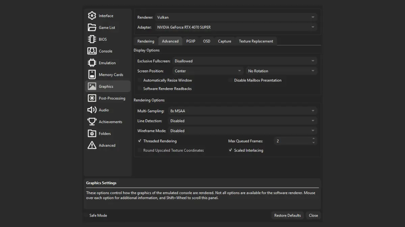Click the Close button
This screenshot has width=405, height=227.
(x=314, y=216)
